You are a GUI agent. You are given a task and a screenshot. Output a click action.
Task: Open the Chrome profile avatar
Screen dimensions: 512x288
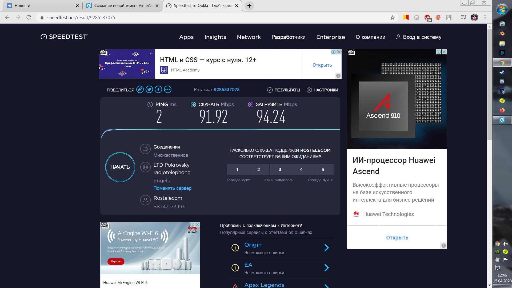point(474,17)
